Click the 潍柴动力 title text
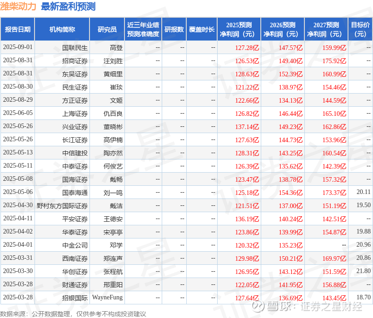 (x=18, y=6)
